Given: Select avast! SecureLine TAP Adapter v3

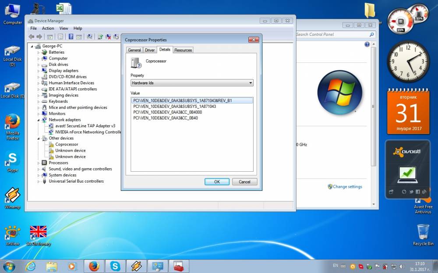Looking at the screenshot, I should (85, 126).
